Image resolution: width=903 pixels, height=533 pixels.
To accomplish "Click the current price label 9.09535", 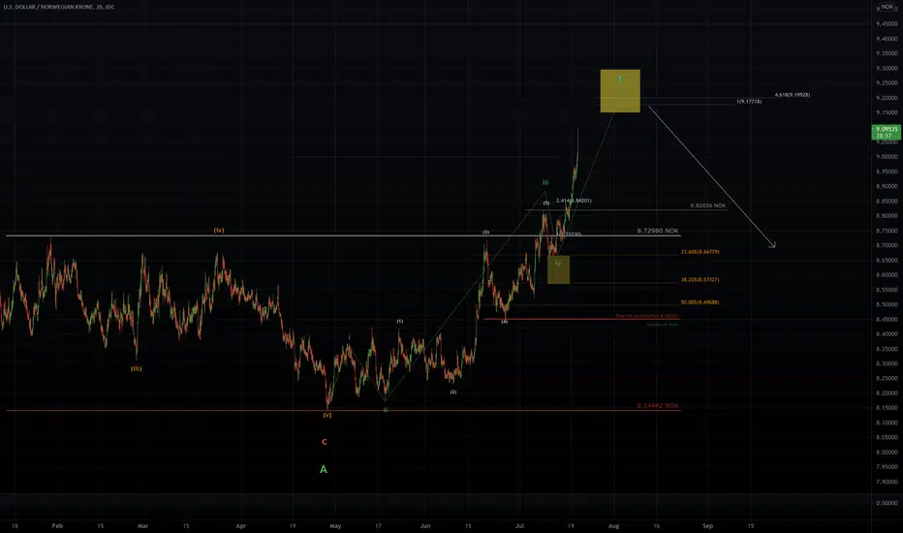I will (x=887, y=130).
